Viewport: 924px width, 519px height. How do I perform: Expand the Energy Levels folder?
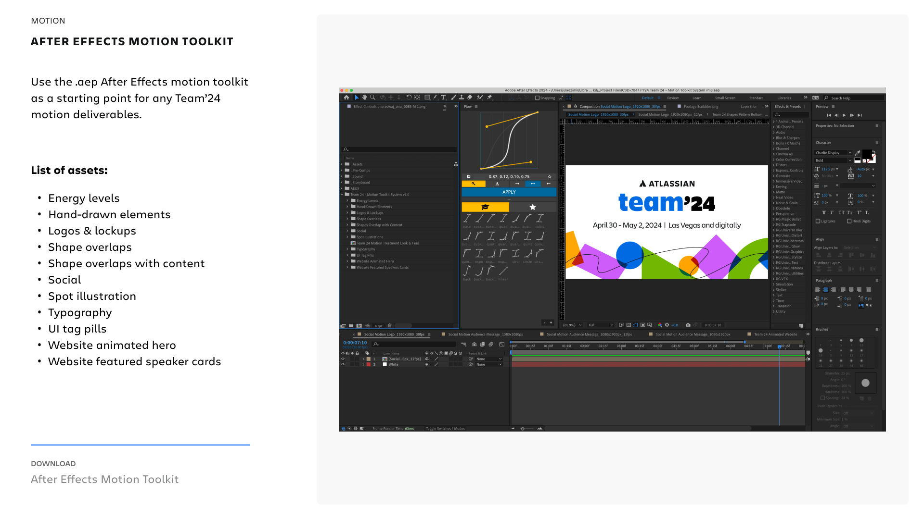tap(347, 201)
